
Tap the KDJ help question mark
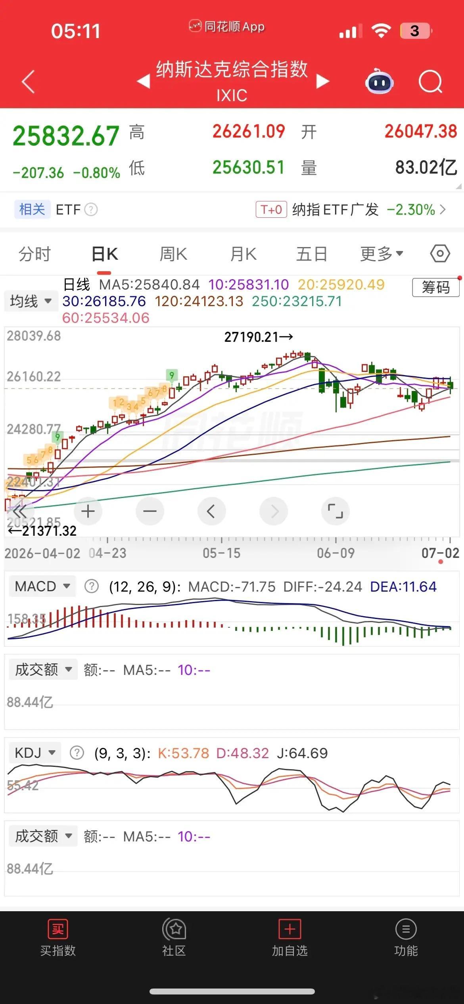point(77,753)
